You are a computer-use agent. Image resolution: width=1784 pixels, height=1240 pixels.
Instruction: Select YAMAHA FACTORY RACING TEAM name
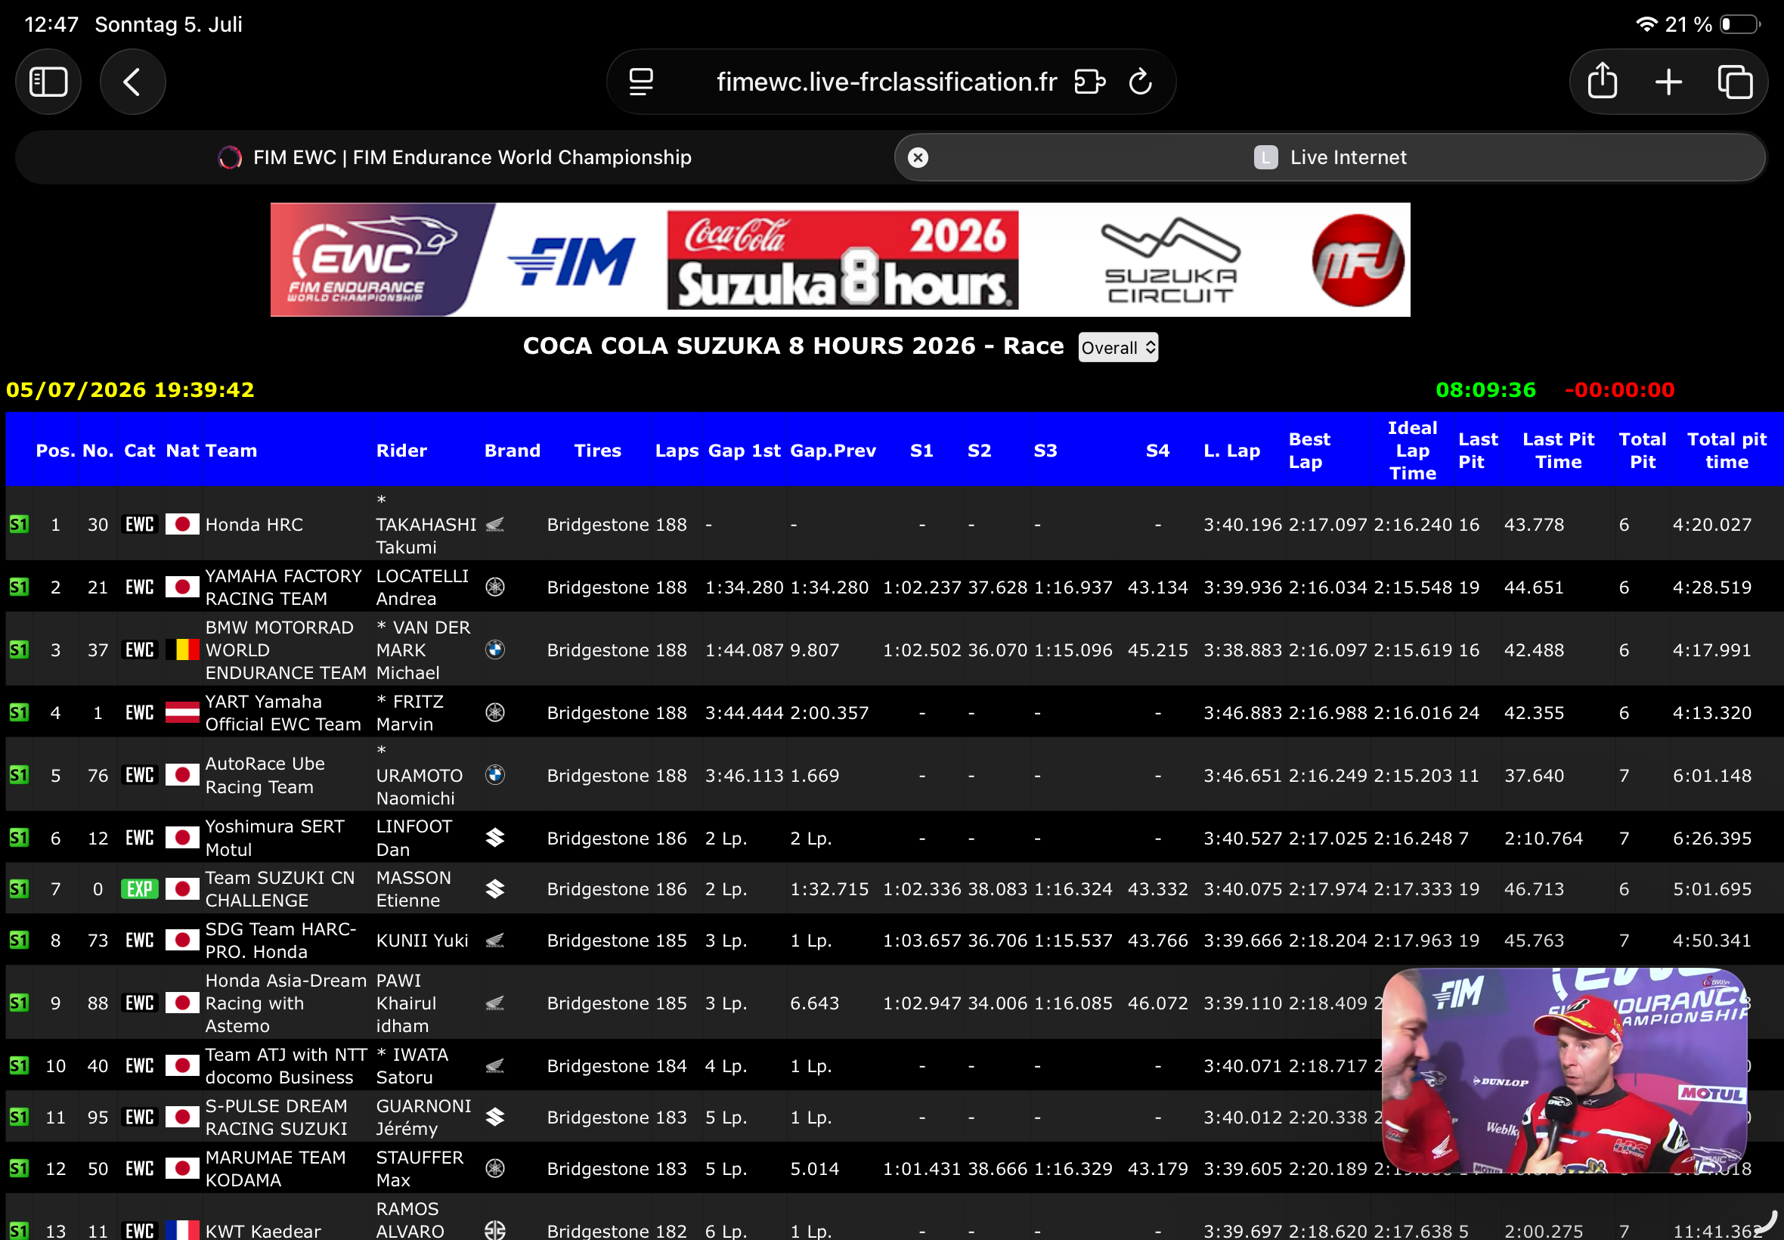point(283,587)
